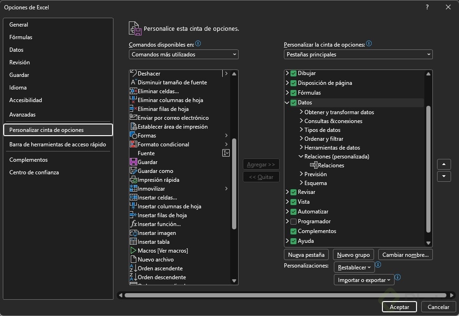Click the info icon beside Comandos disponibles en
The width and height of the screenshot is (459, 316).
pyautogui.click(x=198, y=43)
